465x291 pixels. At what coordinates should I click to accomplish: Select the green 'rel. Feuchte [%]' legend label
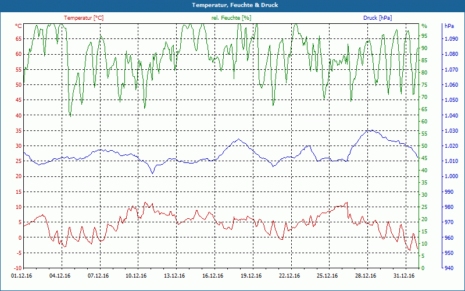[x=231, y=18]
